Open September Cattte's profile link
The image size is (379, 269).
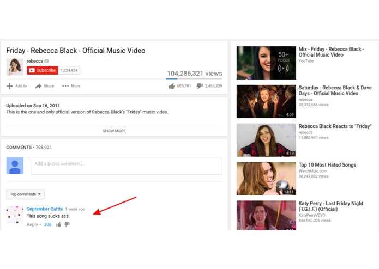click(x=45, y=209)
